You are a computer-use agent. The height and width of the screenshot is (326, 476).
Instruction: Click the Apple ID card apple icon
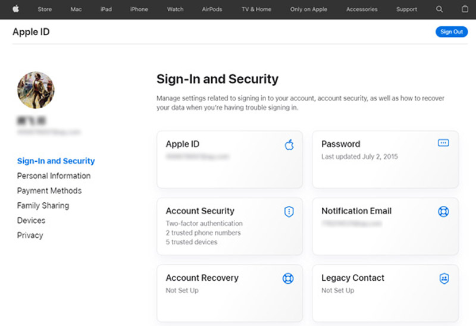[x=289, y=145]
